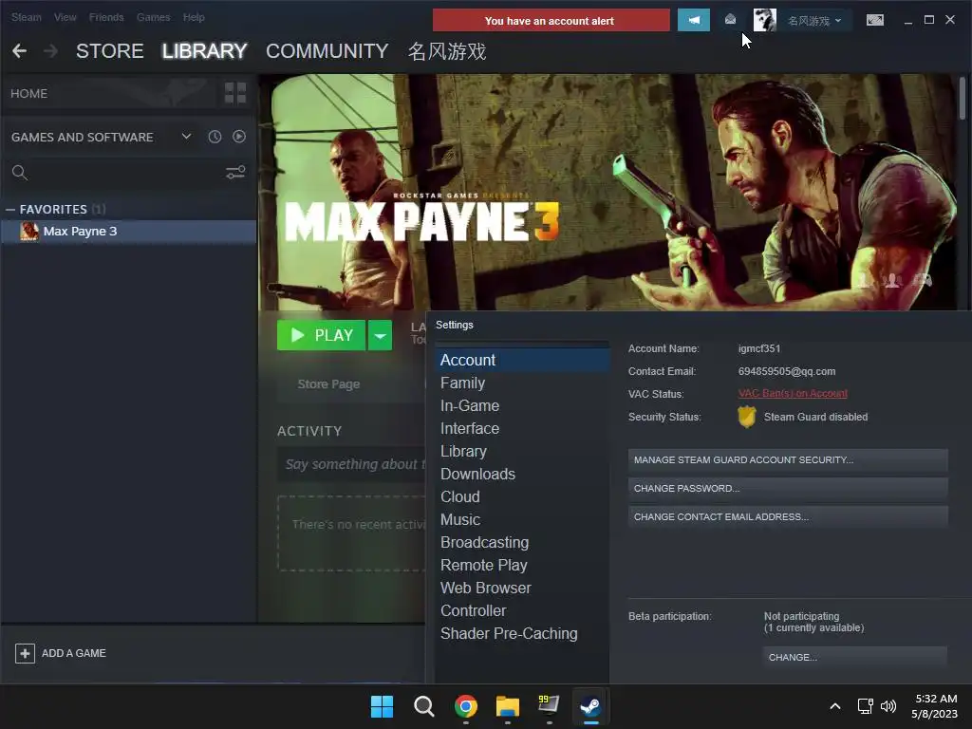The height and width of the screenshot is (729, 972).
Task: Click the VAC Ban(s) on Account link
Action: tap(793, 394)
